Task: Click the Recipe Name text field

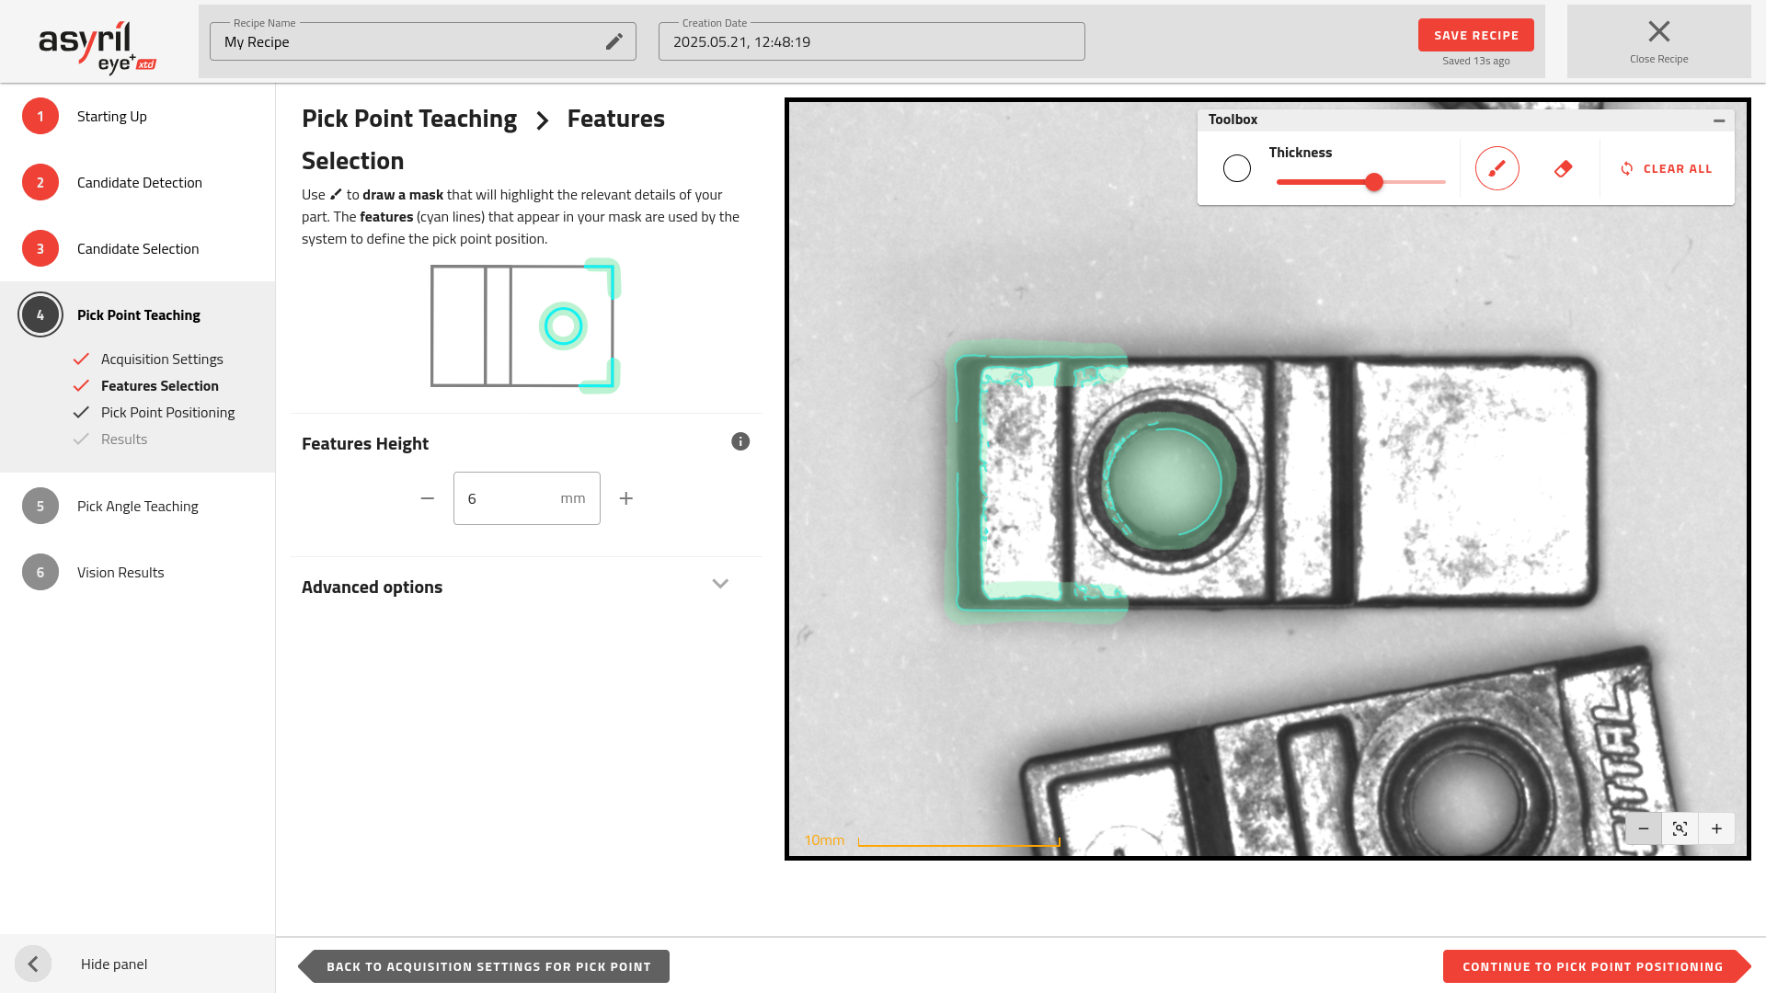Action: pyautogui.click(x=423, y=41)
